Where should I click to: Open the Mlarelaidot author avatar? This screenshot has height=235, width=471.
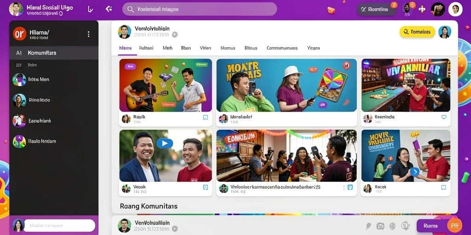pyautogui.click(x=224, y=119)
